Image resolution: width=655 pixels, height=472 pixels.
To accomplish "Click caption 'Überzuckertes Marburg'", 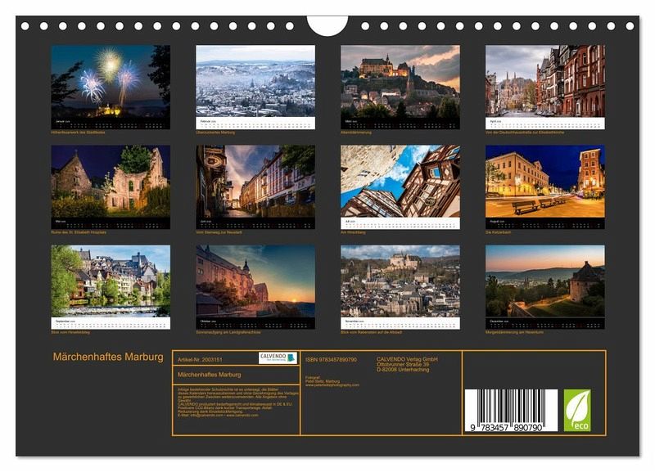I will (215, 133).
